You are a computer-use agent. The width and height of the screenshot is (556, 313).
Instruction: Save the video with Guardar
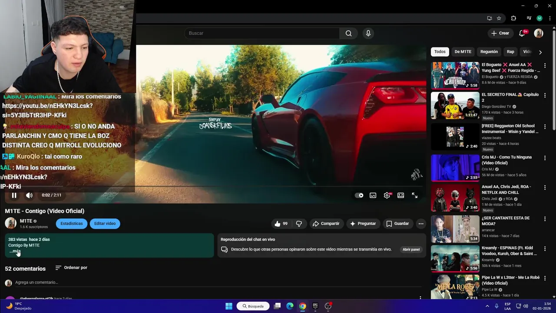click(397, 224)
